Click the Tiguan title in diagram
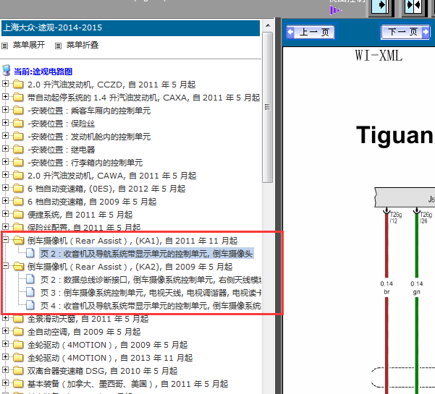435x394 pixels. [394, 135]
